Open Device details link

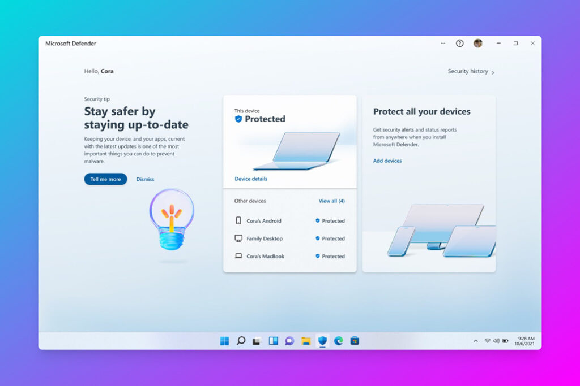pos(251,179)
